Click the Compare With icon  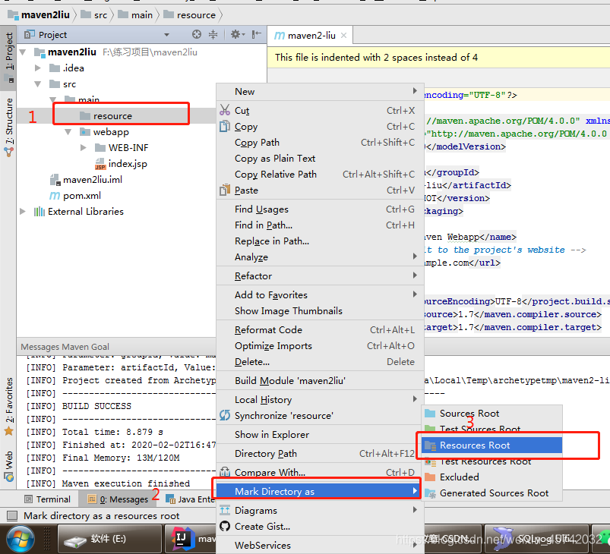[x=225, y=472]
